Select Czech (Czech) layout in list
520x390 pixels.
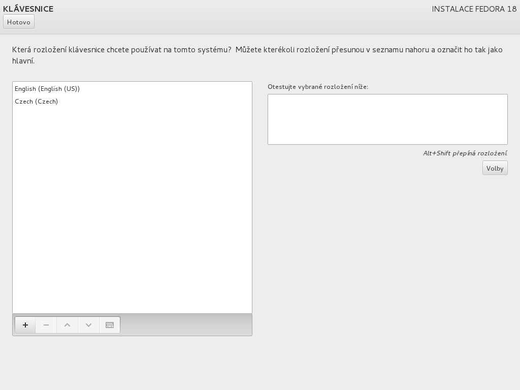click(37, 102)
